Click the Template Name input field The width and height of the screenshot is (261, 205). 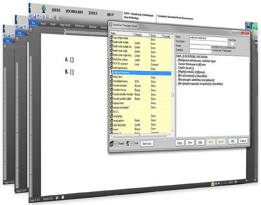coord(208,38)
